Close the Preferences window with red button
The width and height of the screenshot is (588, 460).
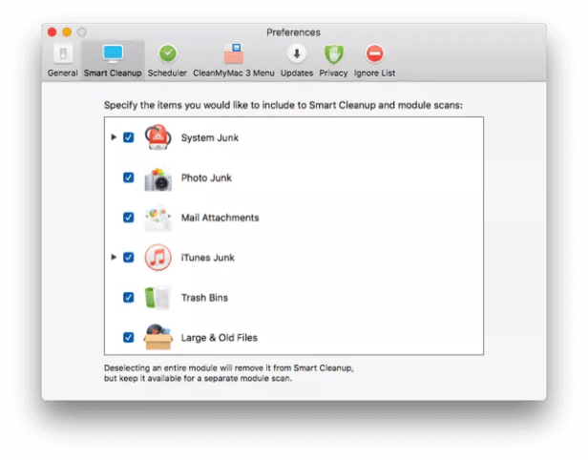click(52, 32)
